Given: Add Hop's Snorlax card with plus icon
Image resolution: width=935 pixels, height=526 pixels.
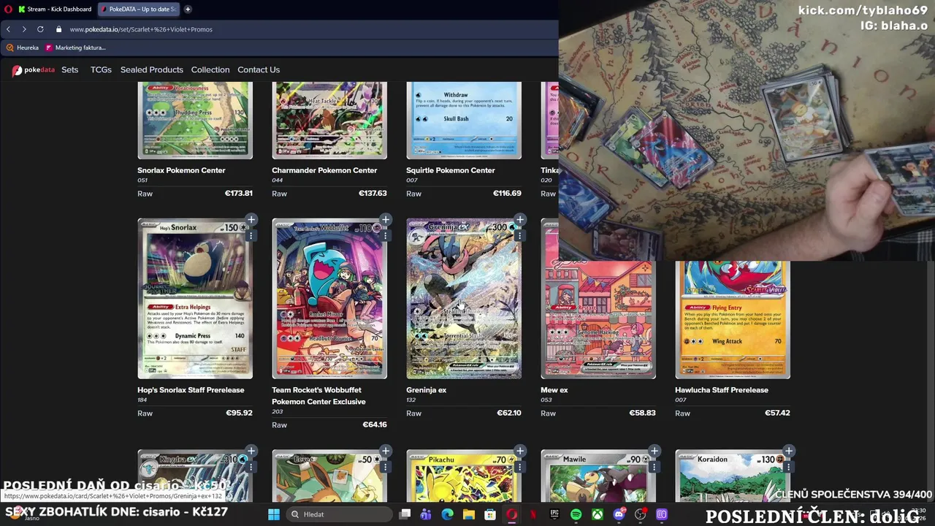Looking at the screenshot, I should click(251, 220).
